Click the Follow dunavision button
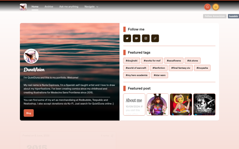The image size is (239, 149). [215, 16]
